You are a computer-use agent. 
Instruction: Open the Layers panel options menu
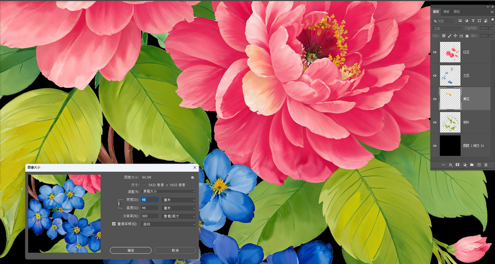click(x=492, y=12)
